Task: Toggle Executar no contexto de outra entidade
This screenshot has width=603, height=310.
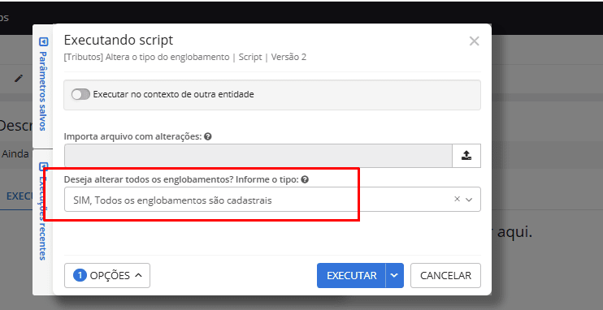Action: (80, 94)
